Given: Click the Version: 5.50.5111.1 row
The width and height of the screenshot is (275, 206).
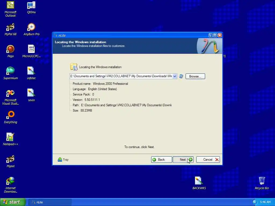Looking at the screenshot, I should pyautogui.click(x=86, y=100).
